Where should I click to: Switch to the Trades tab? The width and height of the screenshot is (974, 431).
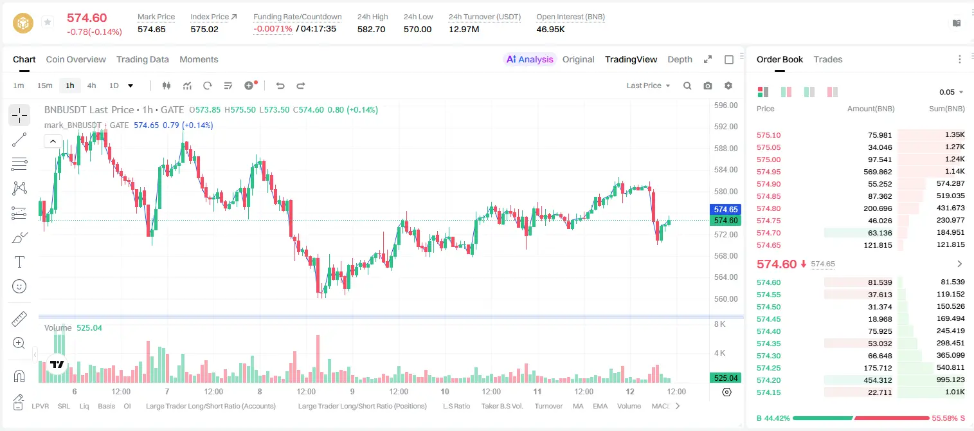coord(827,59)
